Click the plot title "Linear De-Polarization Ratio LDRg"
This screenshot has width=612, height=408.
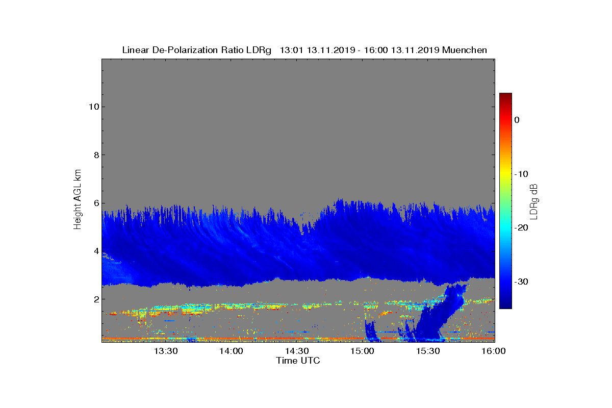(197, 50)
